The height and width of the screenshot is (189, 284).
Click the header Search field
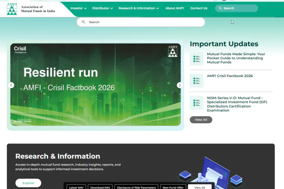[236, 8]
